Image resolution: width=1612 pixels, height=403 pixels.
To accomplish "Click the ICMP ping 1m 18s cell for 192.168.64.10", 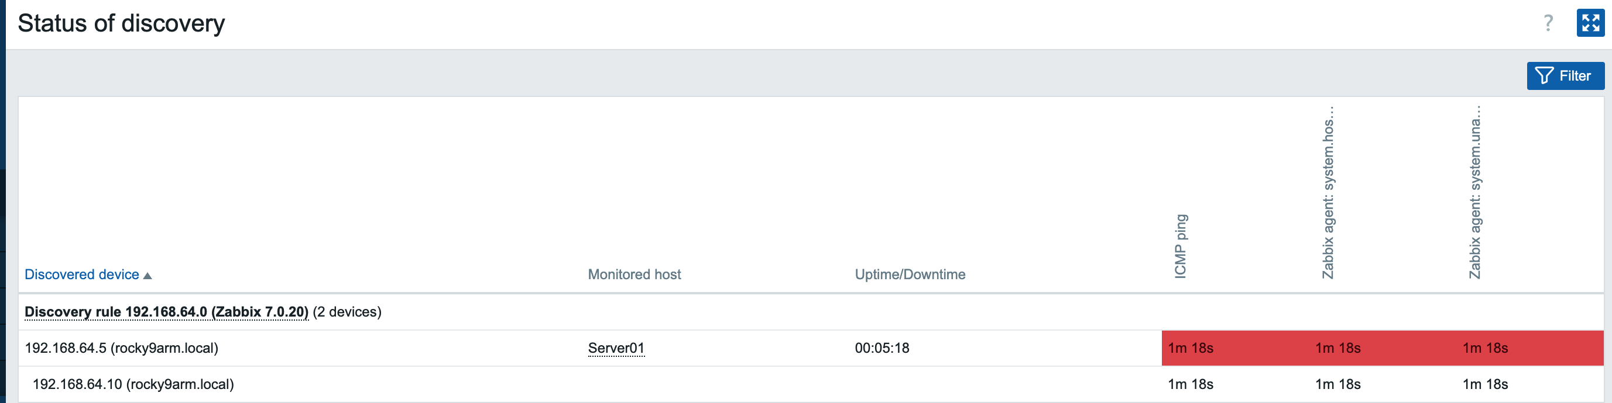I will click(1190, 384).
